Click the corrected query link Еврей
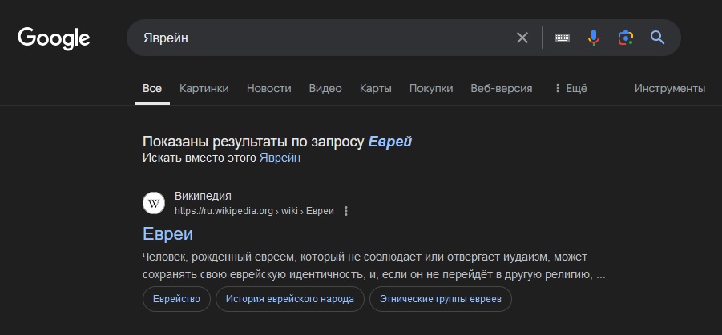Screen dimensions: 722x335 click(389, 142)
